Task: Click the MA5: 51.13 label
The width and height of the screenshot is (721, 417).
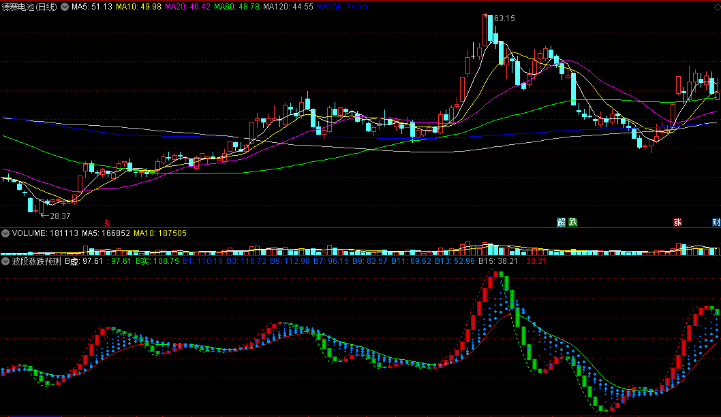Action: coord(92,7)
